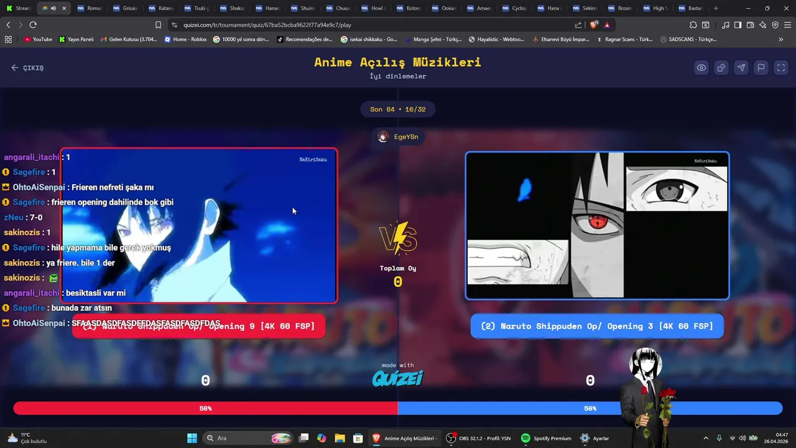Click the flag report icon

pyautogui.click(x=761, y=68)
